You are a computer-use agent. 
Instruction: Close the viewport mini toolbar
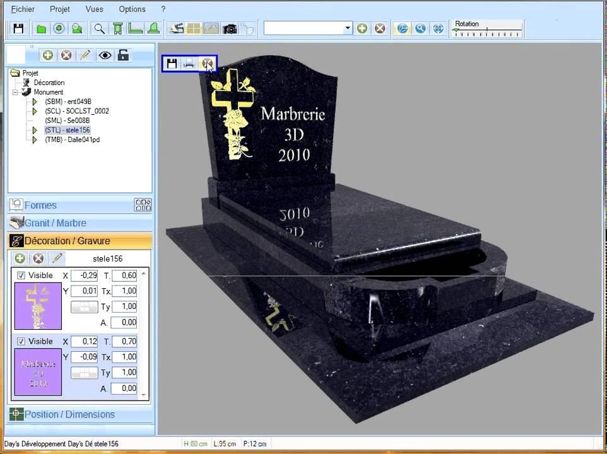(x=207, y=64)
